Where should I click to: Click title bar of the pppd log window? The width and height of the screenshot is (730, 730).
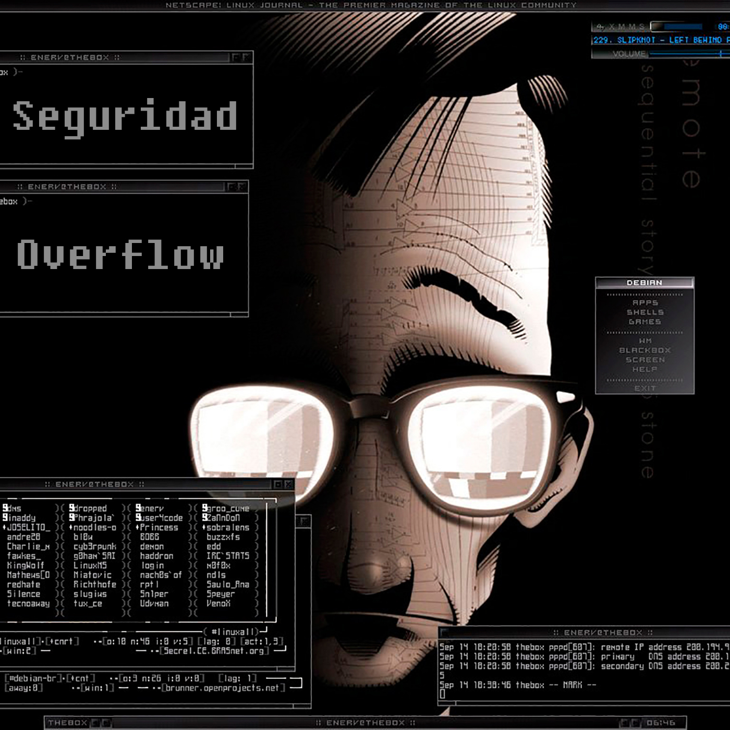pos(584,632)
